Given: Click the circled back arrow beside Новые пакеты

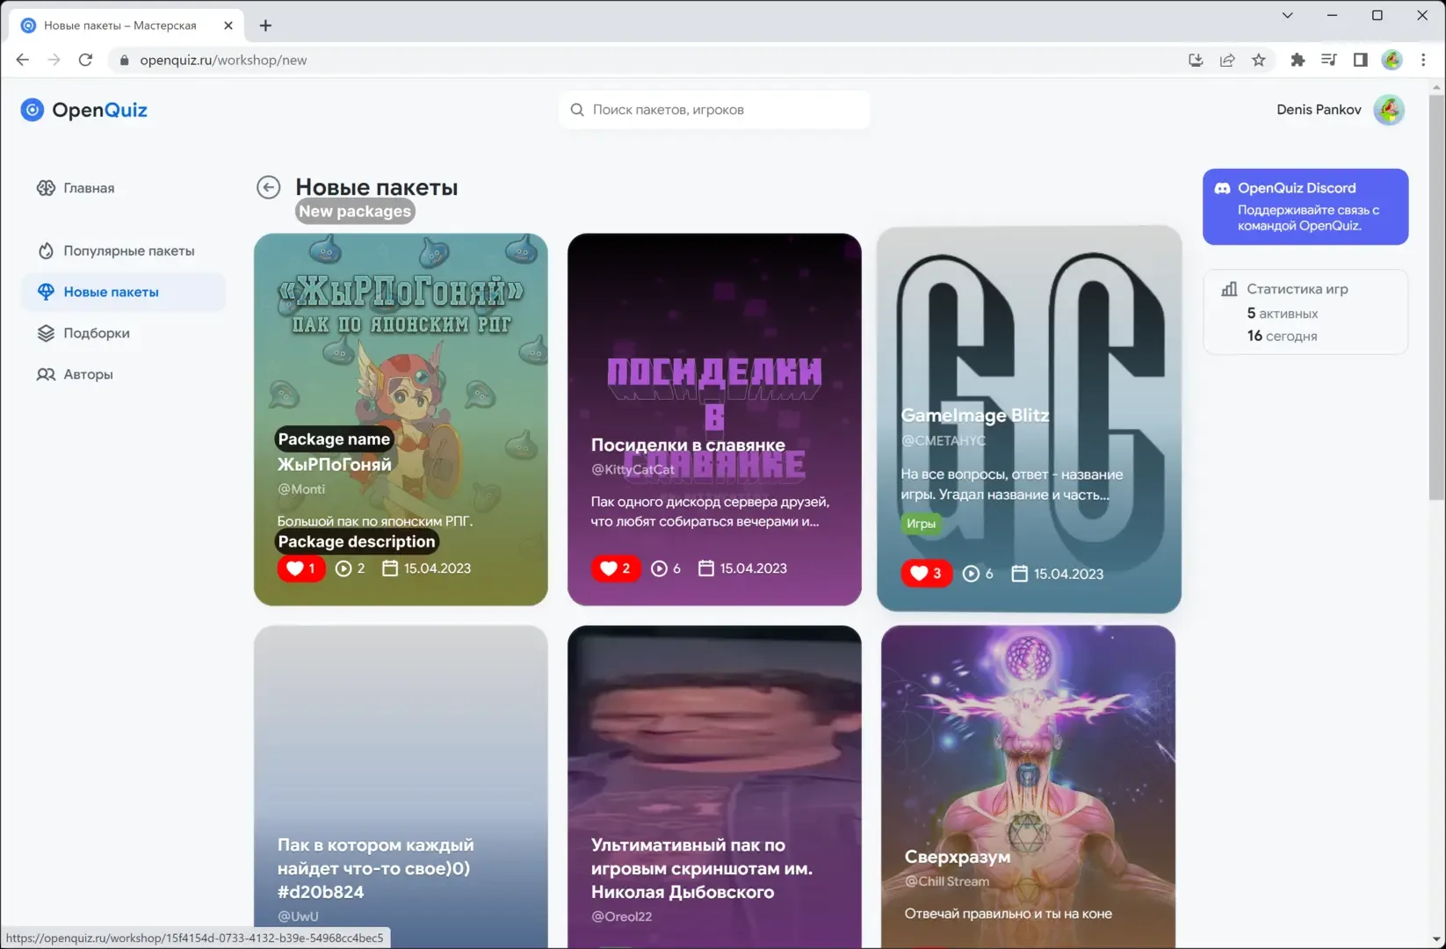Looking at the screenshot, I should point(269,187).
